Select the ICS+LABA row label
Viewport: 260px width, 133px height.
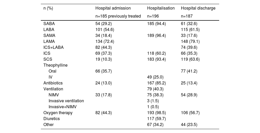click(x=54, y=48)
